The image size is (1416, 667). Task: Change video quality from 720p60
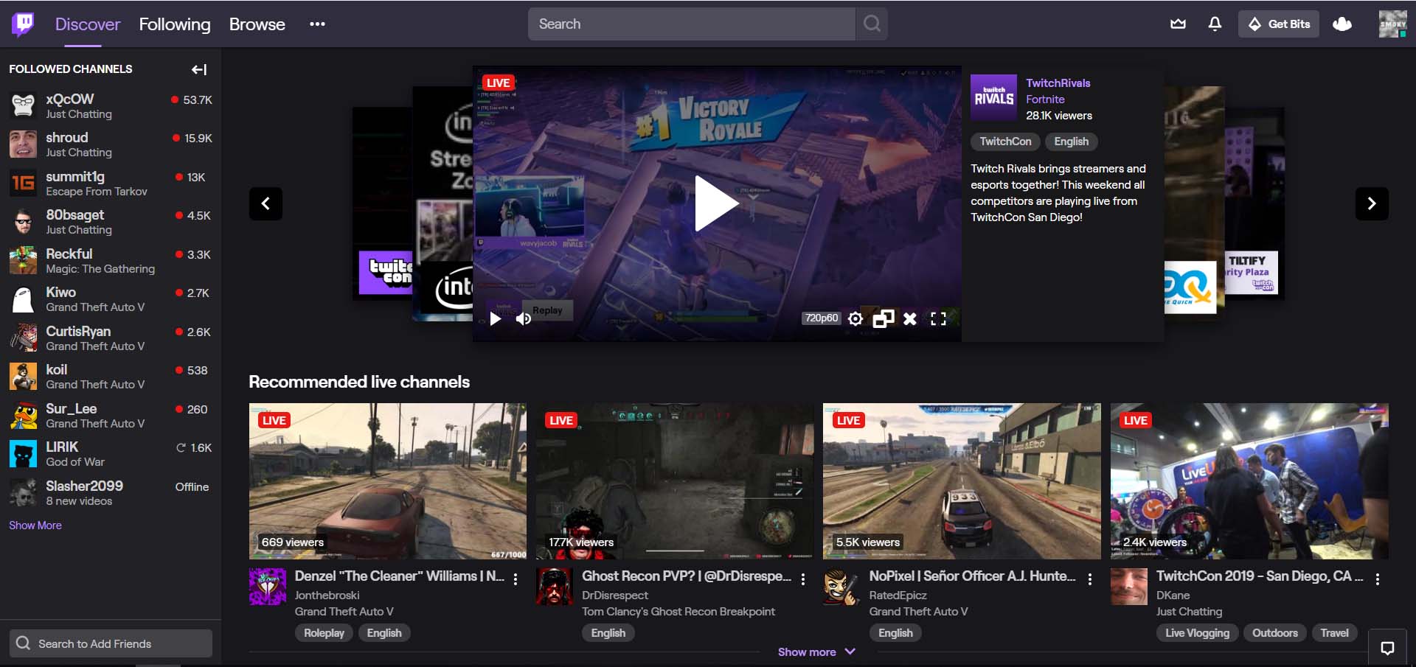click(821, 318)
